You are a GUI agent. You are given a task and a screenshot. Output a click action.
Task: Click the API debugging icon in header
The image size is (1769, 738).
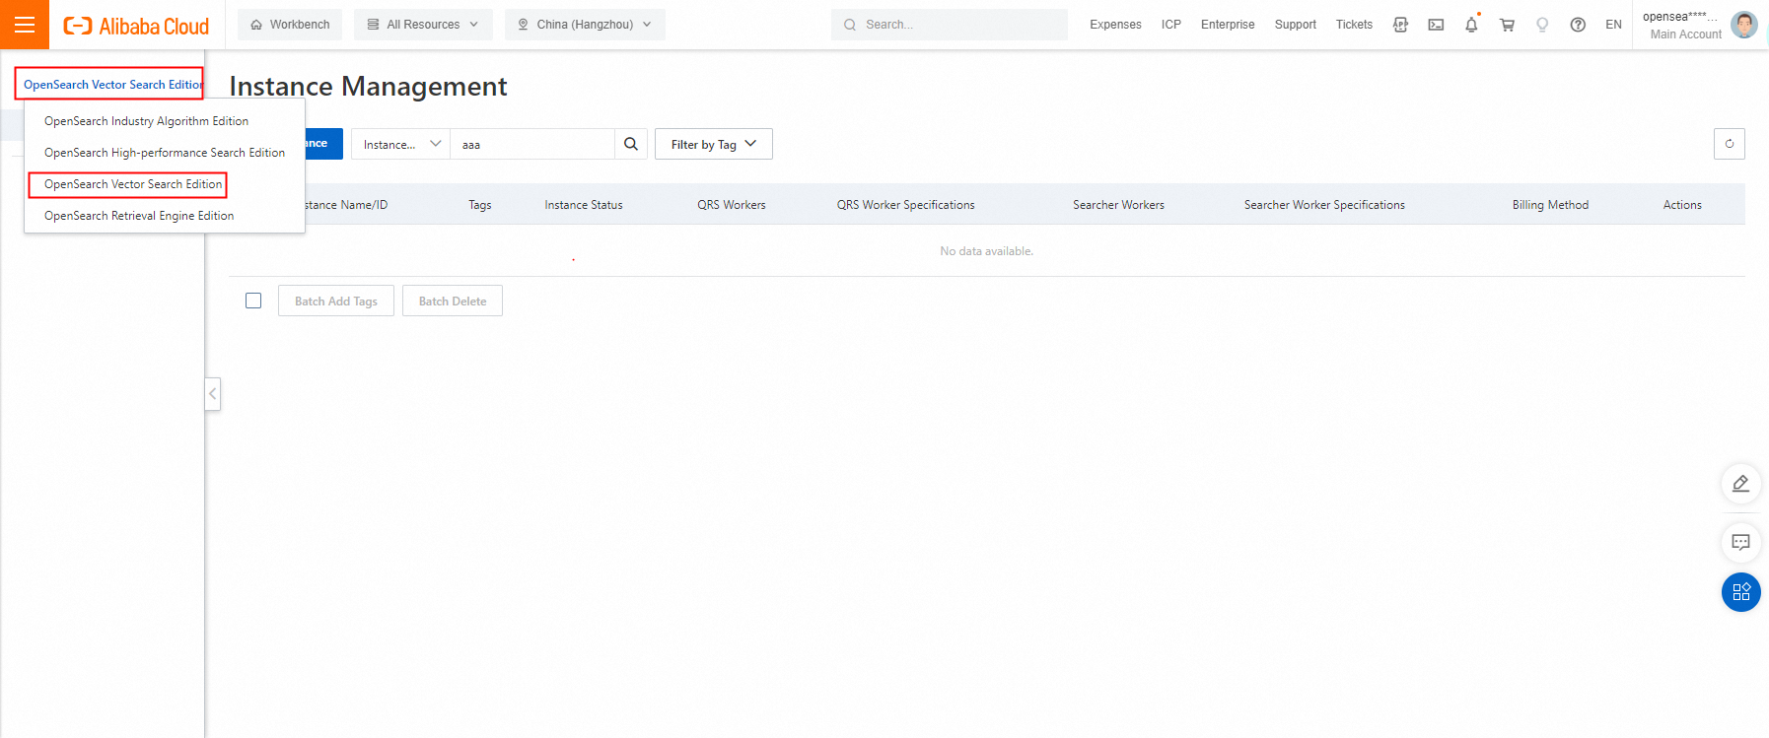[1400, 25]
